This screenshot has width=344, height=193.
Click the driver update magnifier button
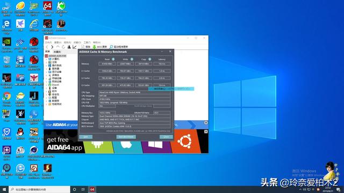pos(119,47)
